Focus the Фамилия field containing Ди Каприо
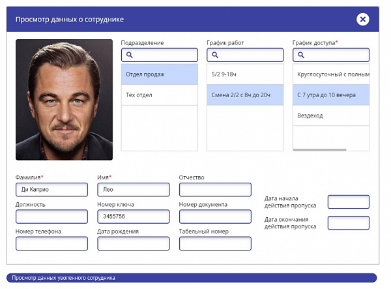391x289 pixels. 52,190
